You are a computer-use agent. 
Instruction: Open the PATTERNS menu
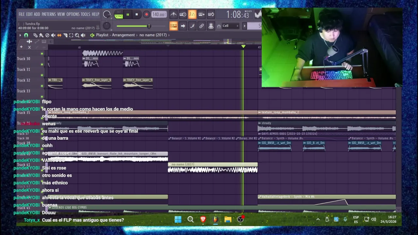click(49, 14)
